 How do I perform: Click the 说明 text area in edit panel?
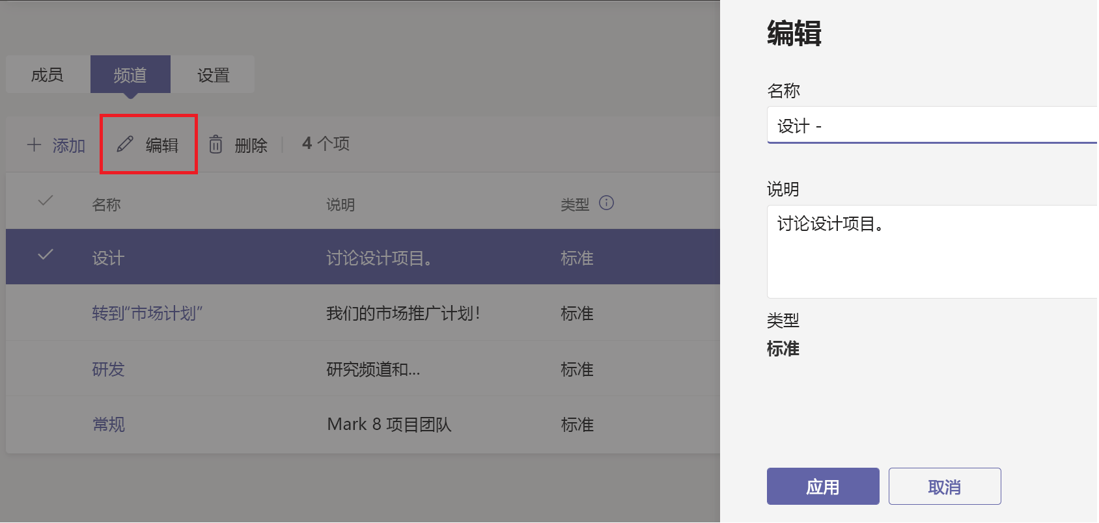(x=932, y=252)
